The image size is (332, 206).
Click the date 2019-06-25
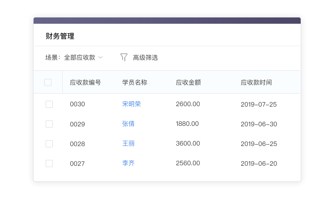click(x=259, y=144)
